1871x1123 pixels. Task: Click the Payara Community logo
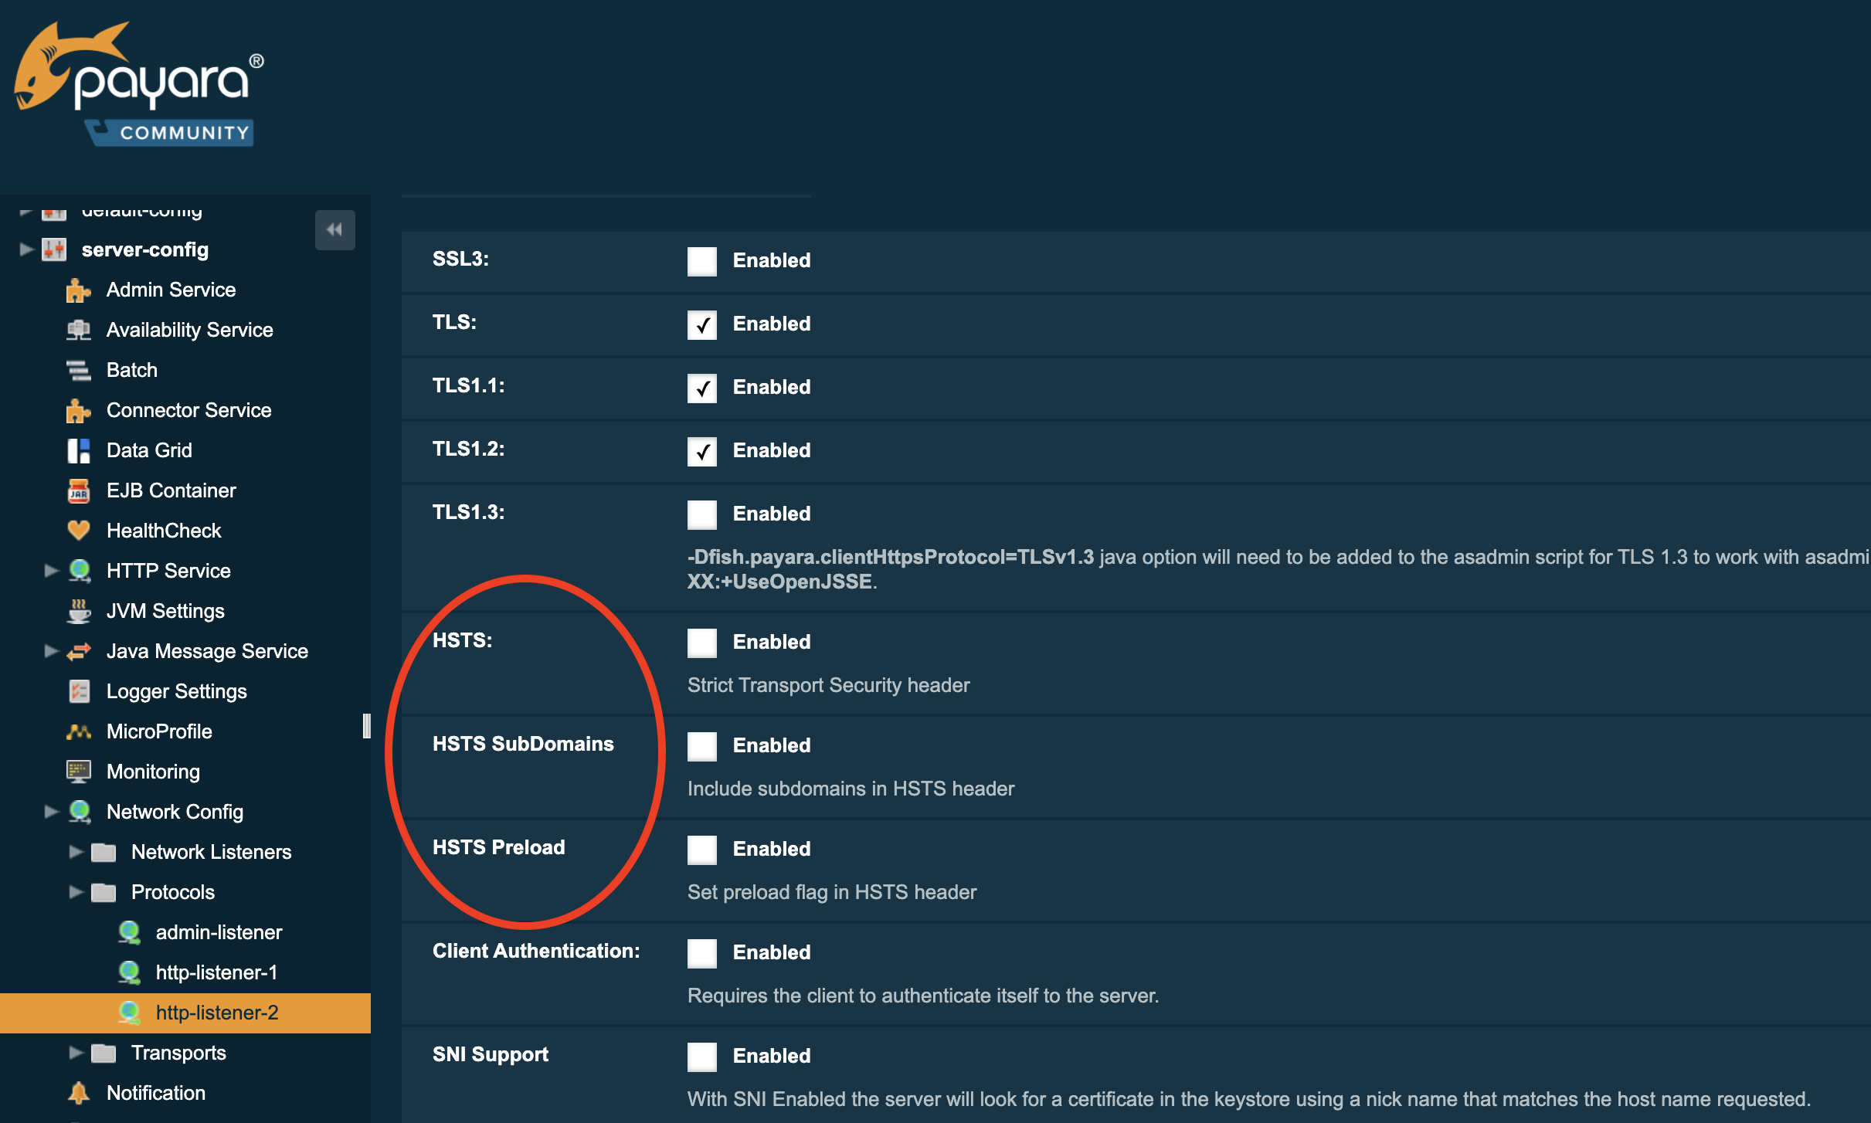point(139,85)
